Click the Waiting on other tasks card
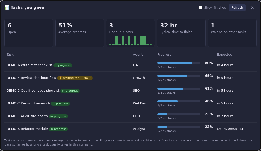 232,33
